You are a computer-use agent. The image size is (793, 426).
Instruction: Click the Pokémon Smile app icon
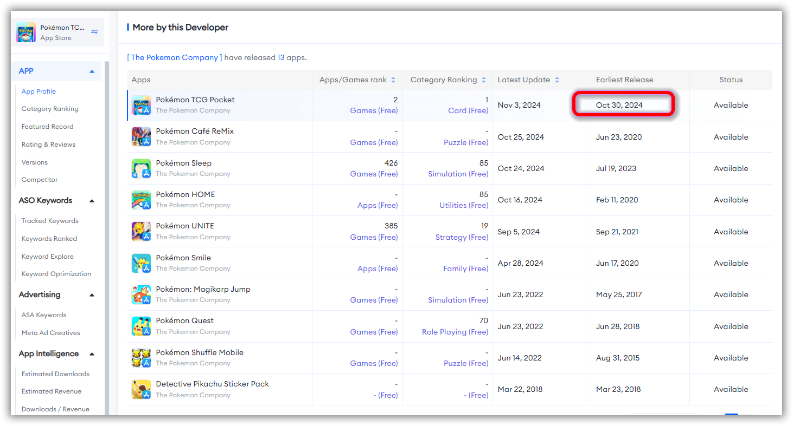click(141, 263)
